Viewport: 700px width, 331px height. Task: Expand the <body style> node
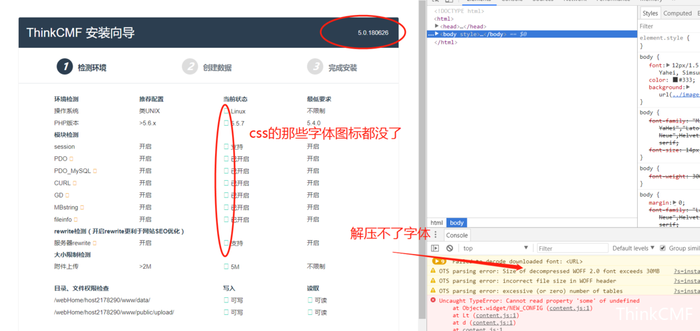pos(437,34)
